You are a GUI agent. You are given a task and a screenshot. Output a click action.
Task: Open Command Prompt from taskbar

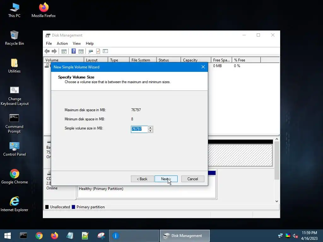pyautogui.click(x=23, y=236)
